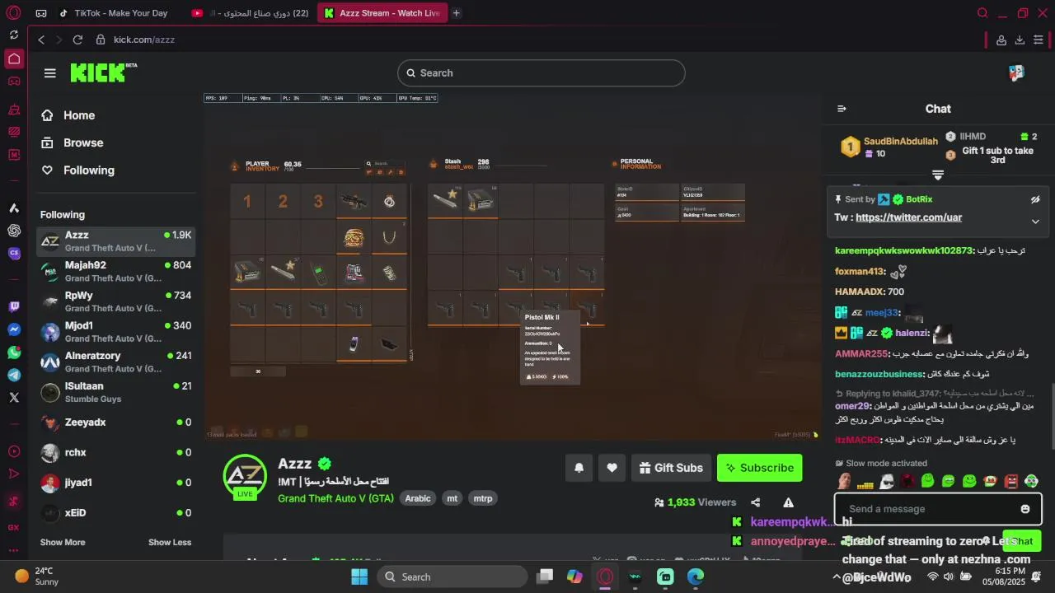Screen dimensions: 1055x593
Task: Select the first emote in chat emote row
Action: (x=844, y=481)
